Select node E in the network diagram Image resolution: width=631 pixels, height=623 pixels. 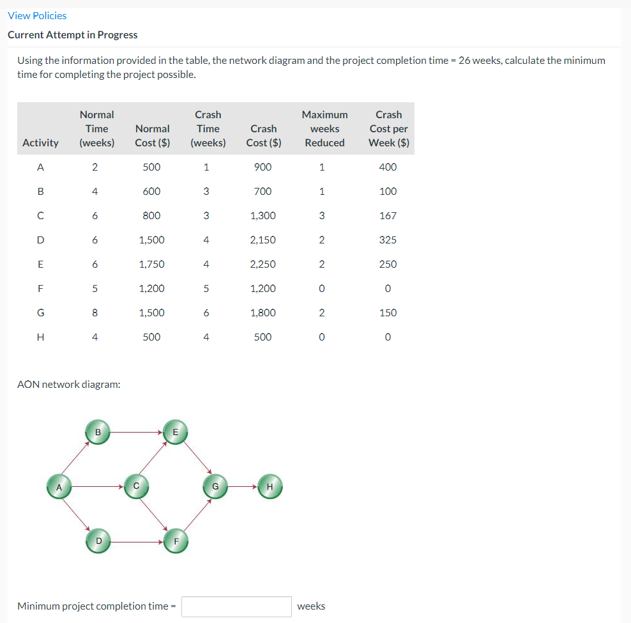point(175,432)
